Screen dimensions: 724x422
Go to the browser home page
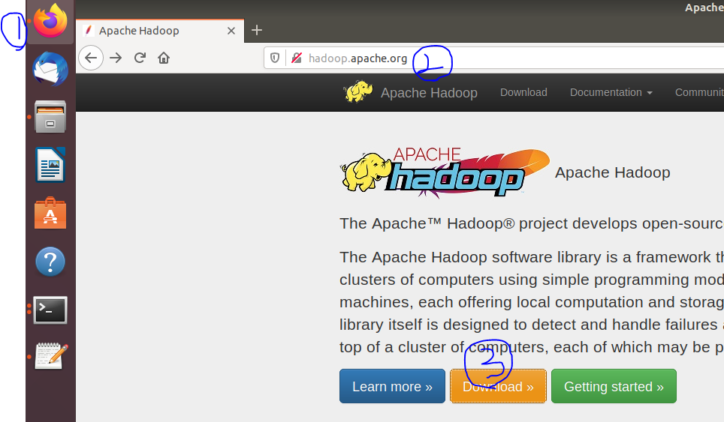(x=164, y=58)
